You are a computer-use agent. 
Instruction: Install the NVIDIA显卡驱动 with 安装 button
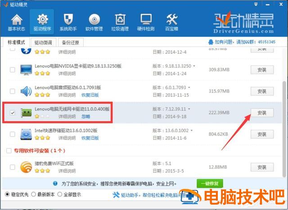pyautogui.click(x=262, y=70)
